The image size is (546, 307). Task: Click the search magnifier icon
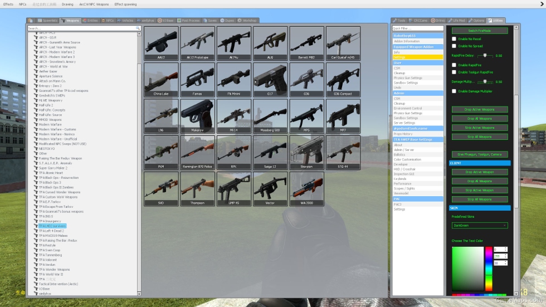click(138, 28)
